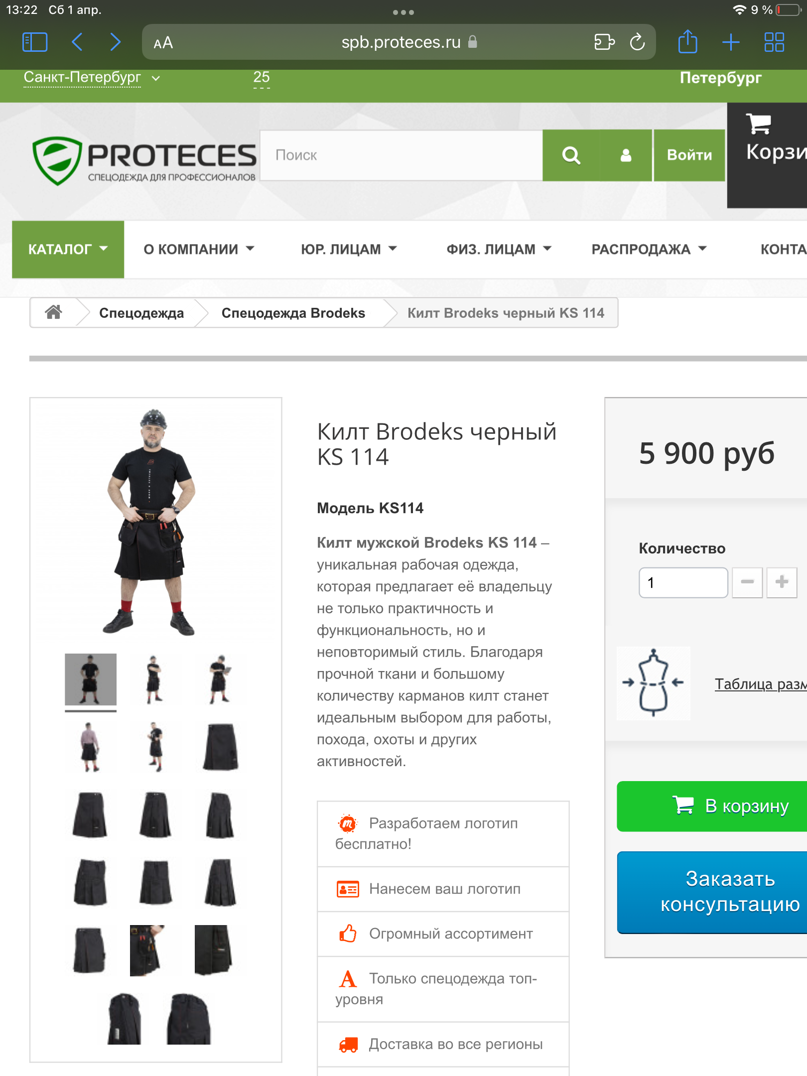Click the user profile icon
The height and width of the screenshot is (1076, 807).
coord(626,155)
